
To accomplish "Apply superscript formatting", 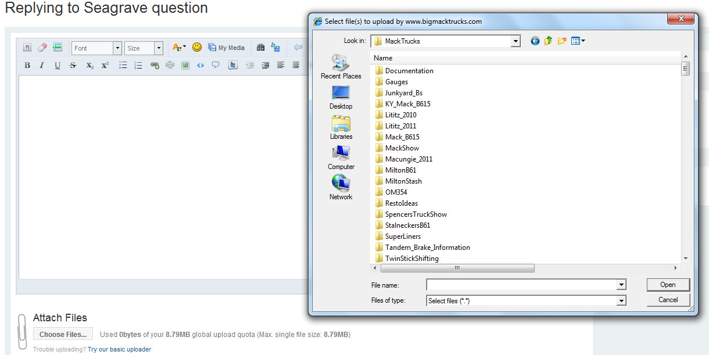I will 105,66.
